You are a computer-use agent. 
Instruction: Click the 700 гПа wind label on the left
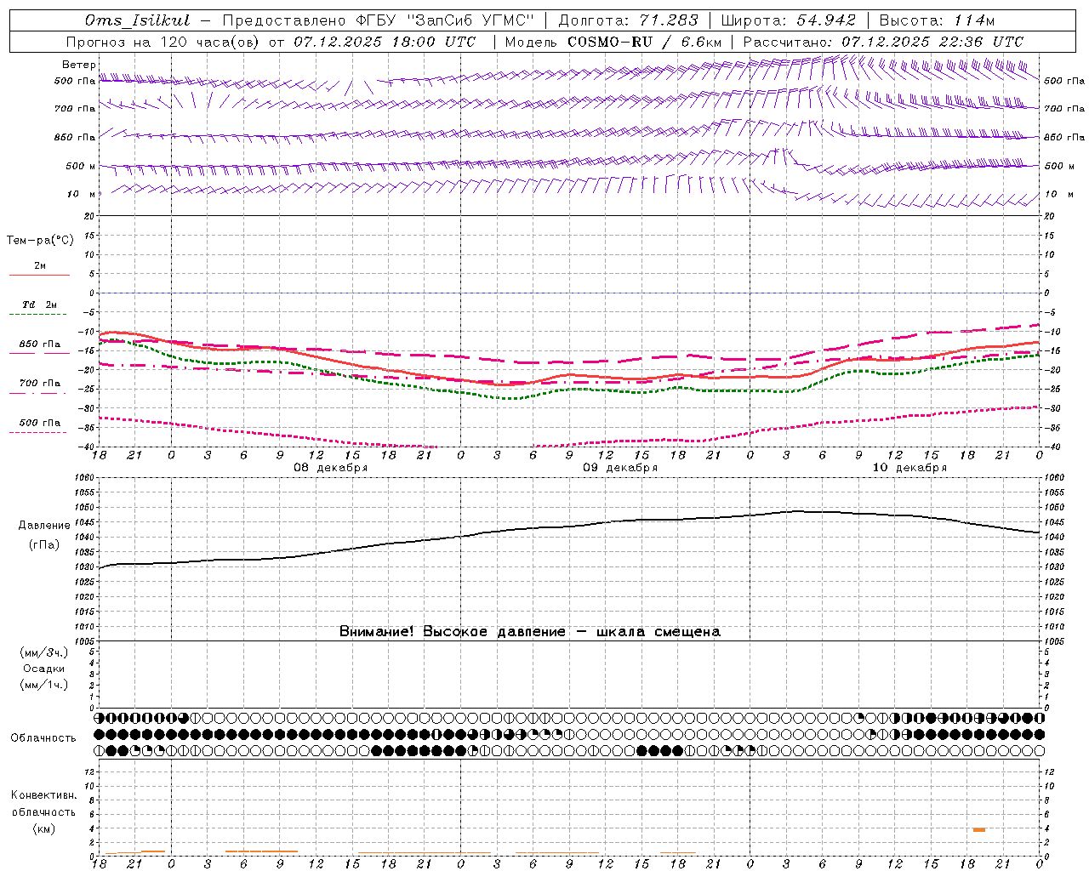tap(75, 109)
